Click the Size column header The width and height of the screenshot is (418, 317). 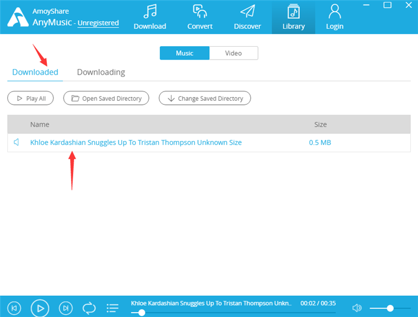[x=320, y=124]
